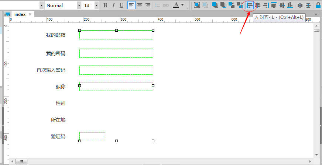Image resolution: width=322 pixels, height=165 pixels.
Task: Toggle underline text formatting
Action: coord(121,5)
